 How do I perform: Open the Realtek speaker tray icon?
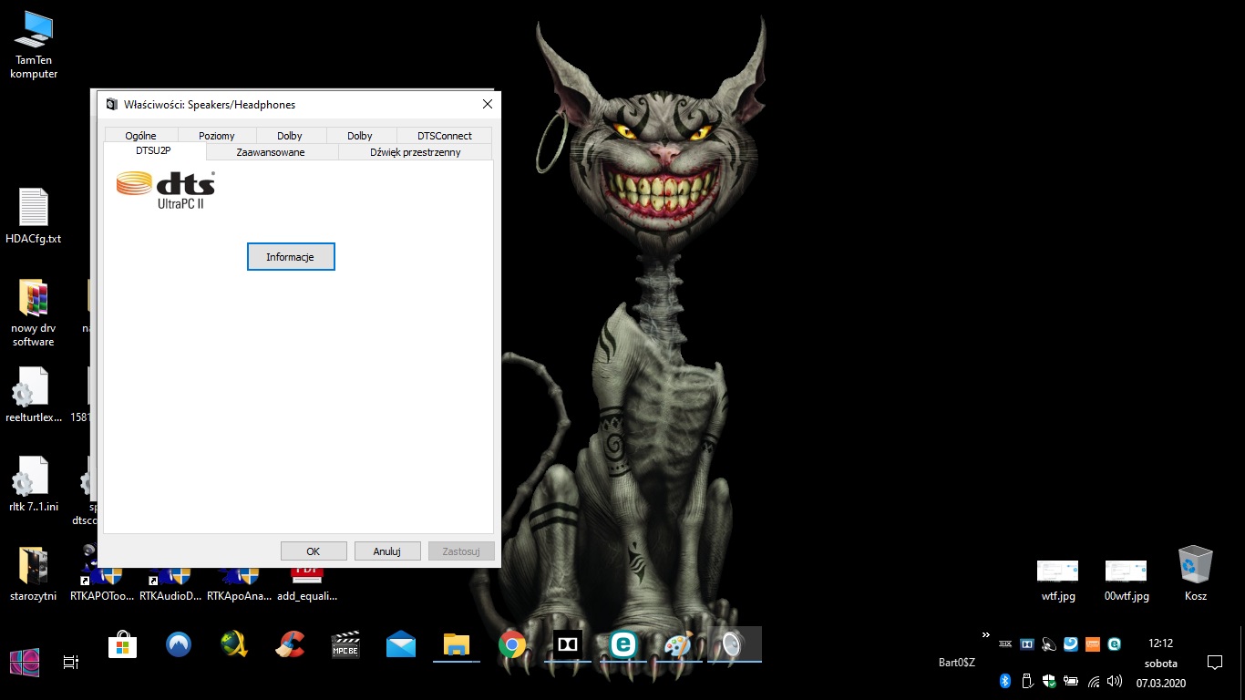(1049, 643)
